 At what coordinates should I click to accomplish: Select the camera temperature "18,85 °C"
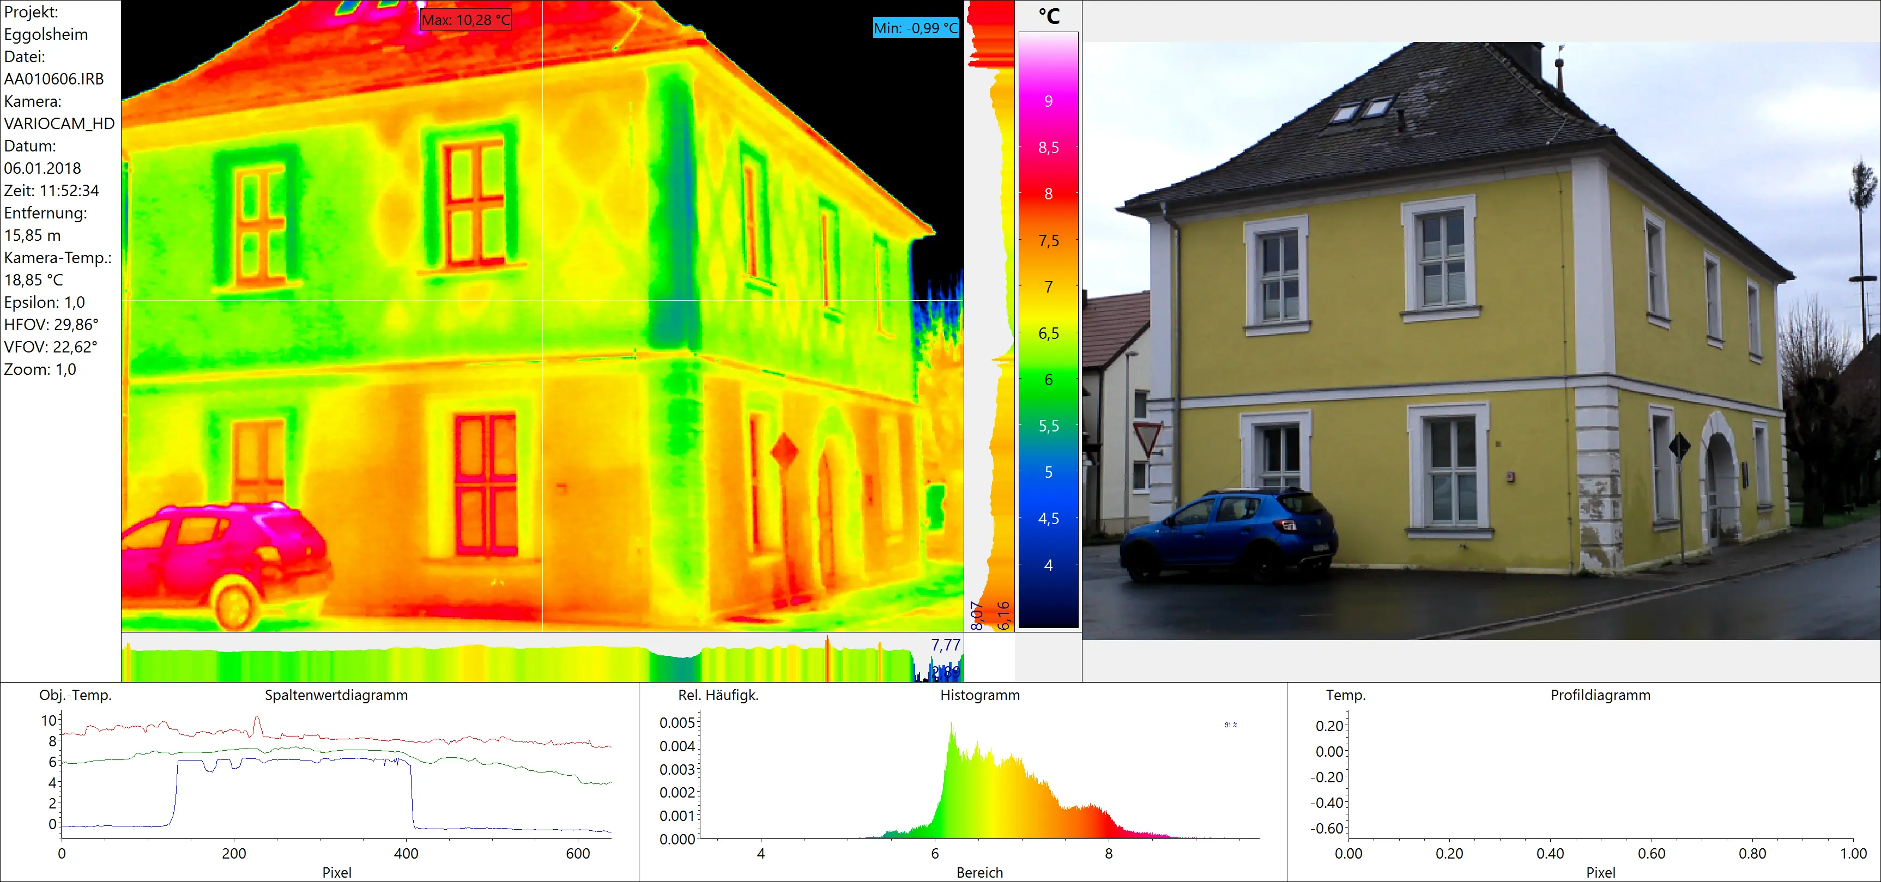pyautogui.click(x=34, y=280)
